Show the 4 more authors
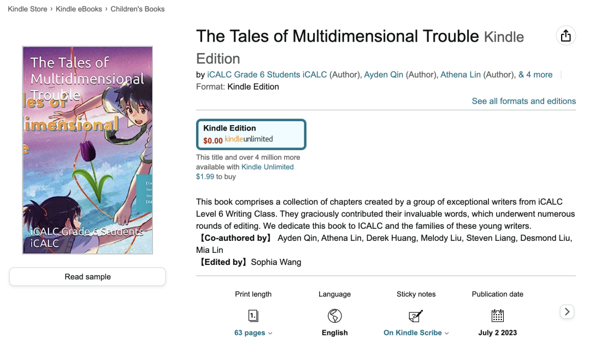This screenshot has width=590, height=343. [x=535, y=75]
